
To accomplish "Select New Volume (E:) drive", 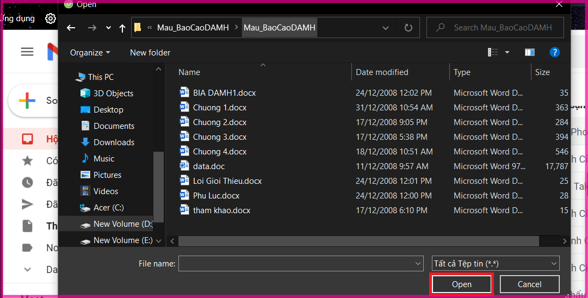I will point(116,240).
